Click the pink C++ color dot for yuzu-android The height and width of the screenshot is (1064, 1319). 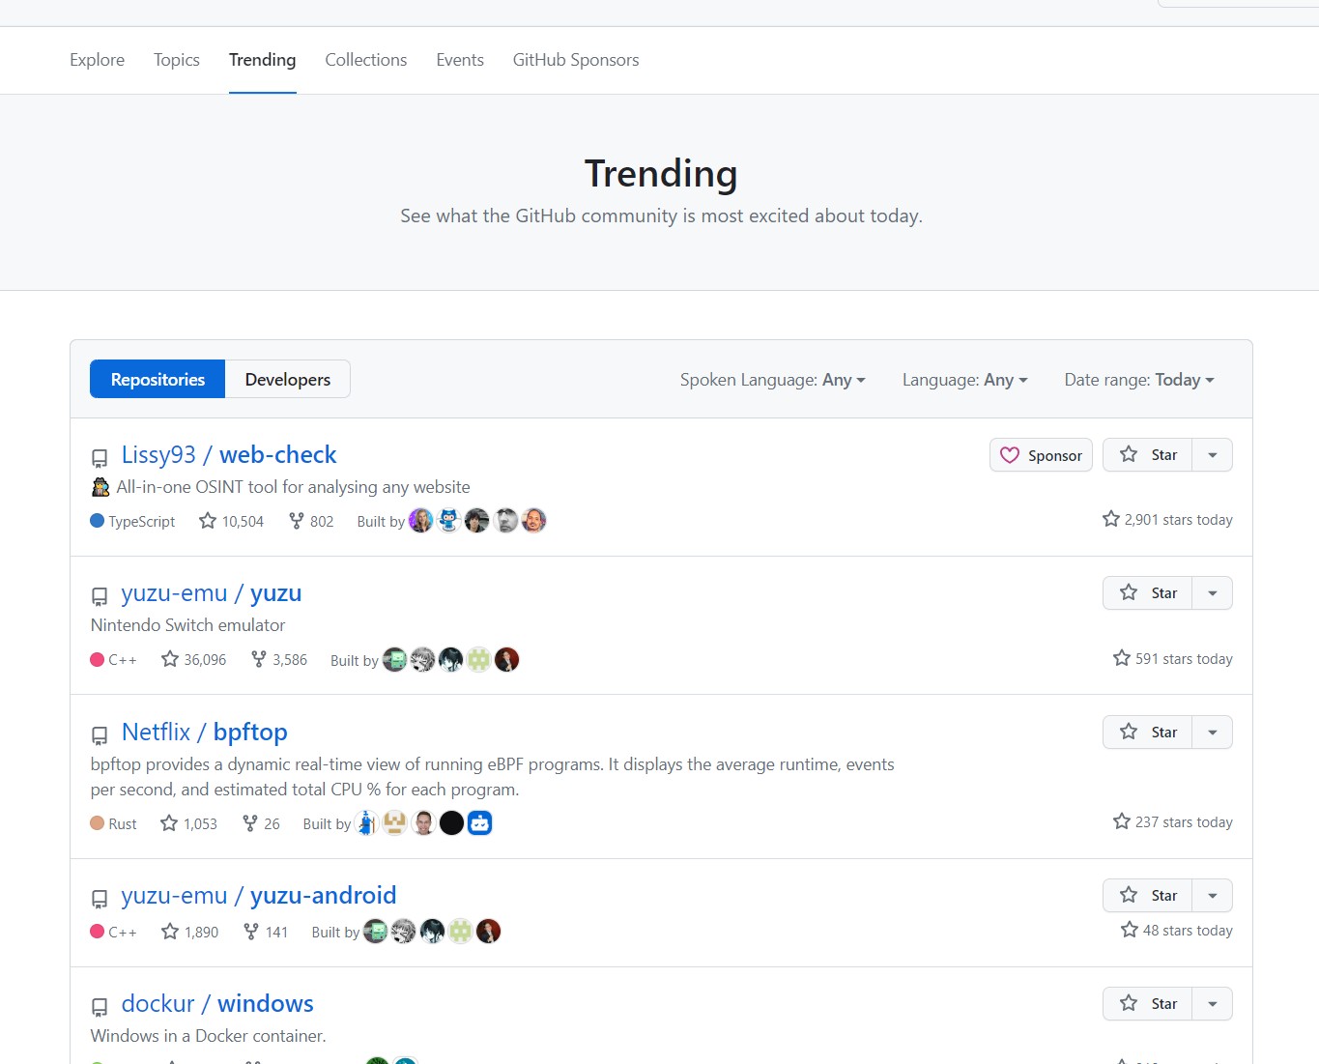pyautogui.click(x=97, y=932)
